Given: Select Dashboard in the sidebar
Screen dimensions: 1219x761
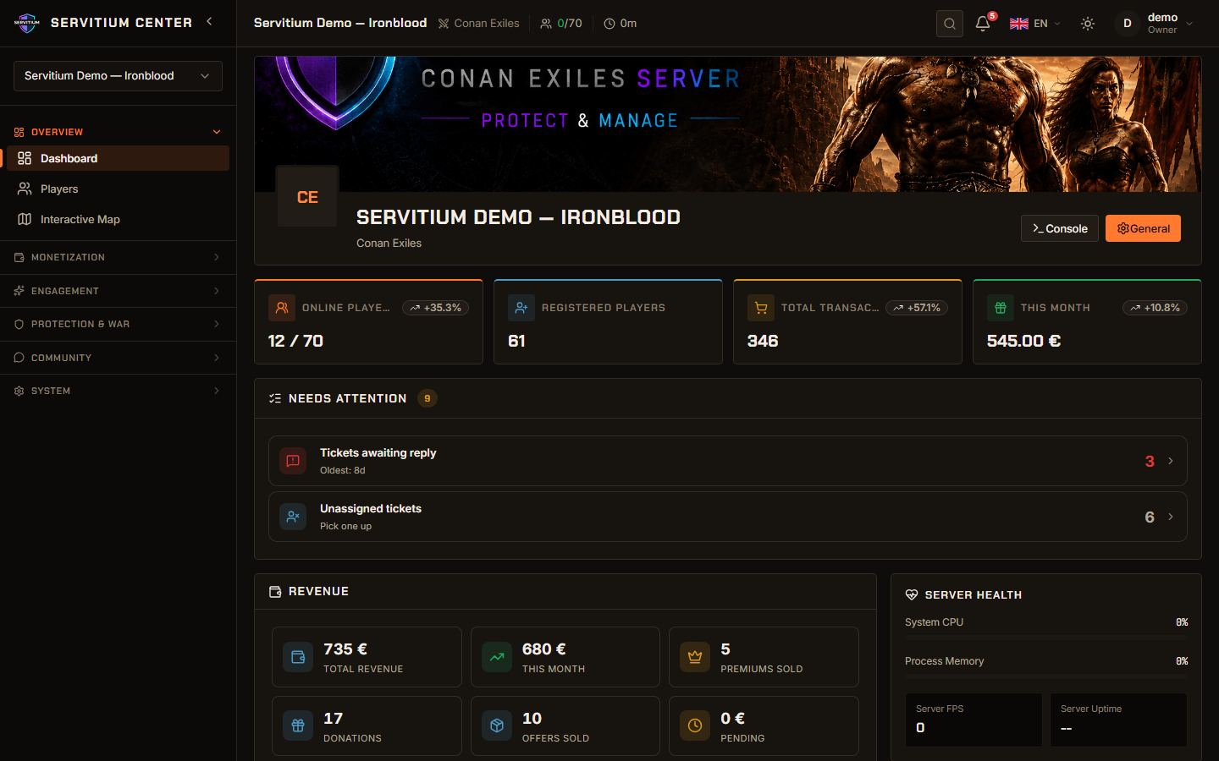Looking at the screenshot, I should point(118,158).
